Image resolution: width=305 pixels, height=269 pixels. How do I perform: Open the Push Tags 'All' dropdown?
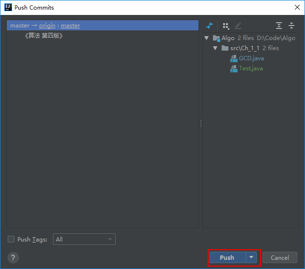pyautogui.click(x=84, y=239)
